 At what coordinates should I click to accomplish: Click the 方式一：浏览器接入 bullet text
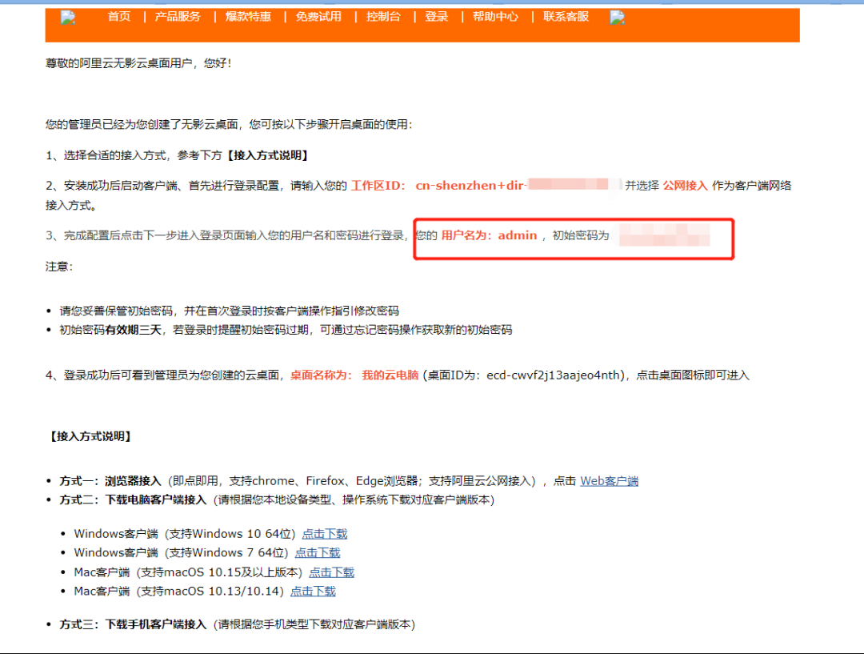(x=110, y=481)
